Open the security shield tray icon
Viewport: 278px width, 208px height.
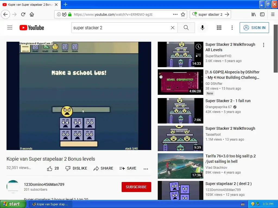click(253, 204)
